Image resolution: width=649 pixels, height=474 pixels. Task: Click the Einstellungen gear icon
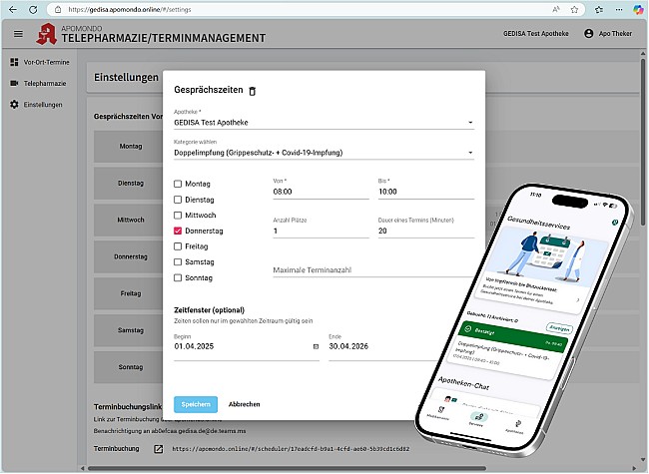point(14,104)
